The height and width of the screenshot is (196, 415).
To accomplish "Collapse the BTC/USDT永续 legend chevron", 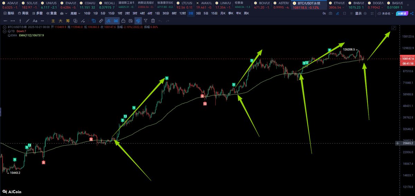I will [4, 27].
